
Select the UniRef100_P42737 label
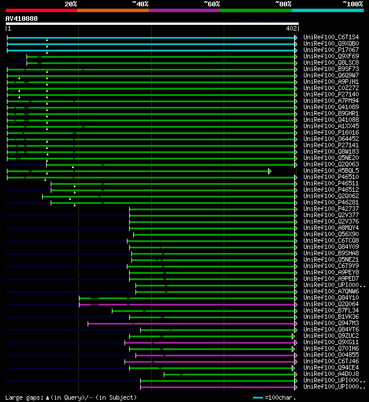[x=331, y=209]
